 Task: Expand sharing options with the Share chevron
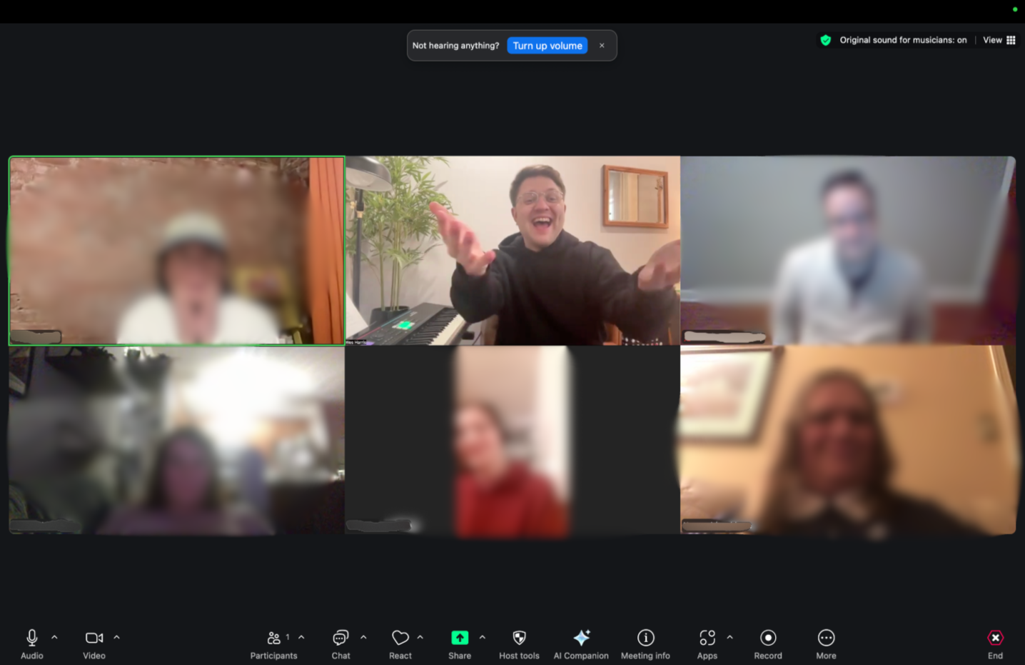pos(483,636)
